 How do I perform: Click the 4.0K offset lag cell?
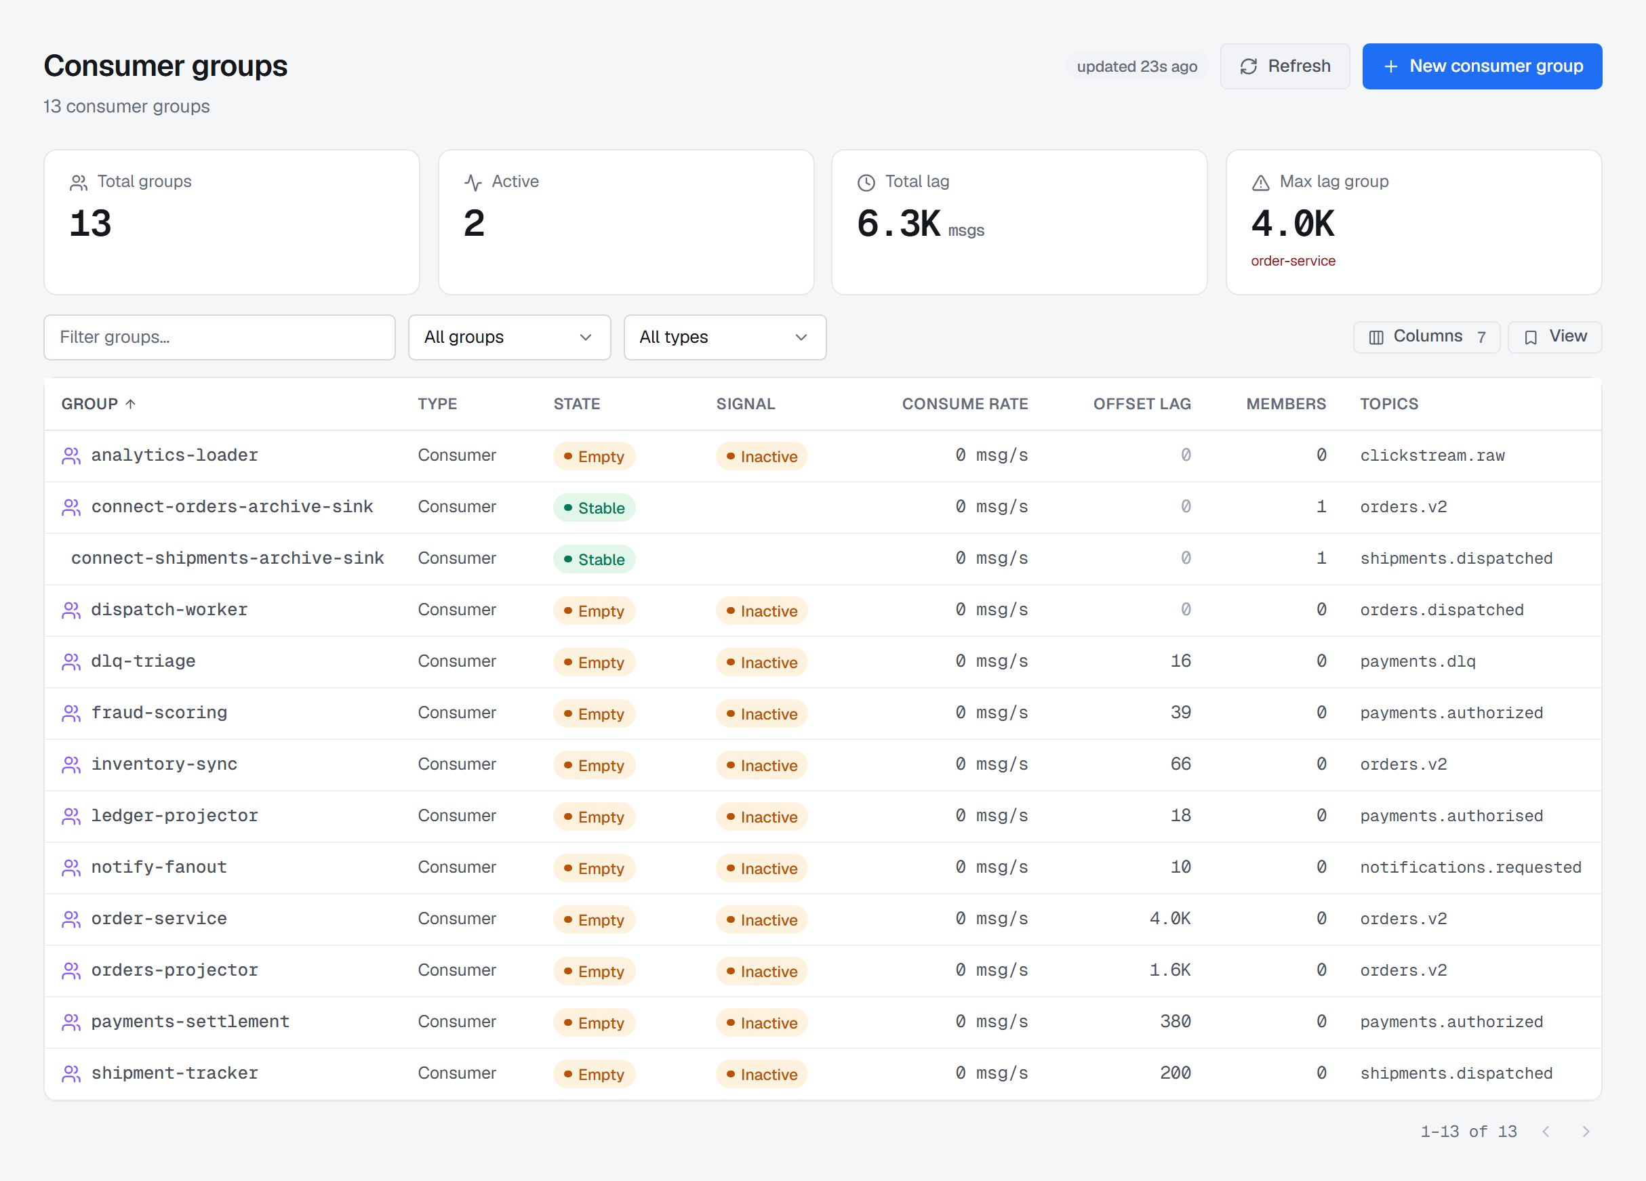click(1170, 919)
